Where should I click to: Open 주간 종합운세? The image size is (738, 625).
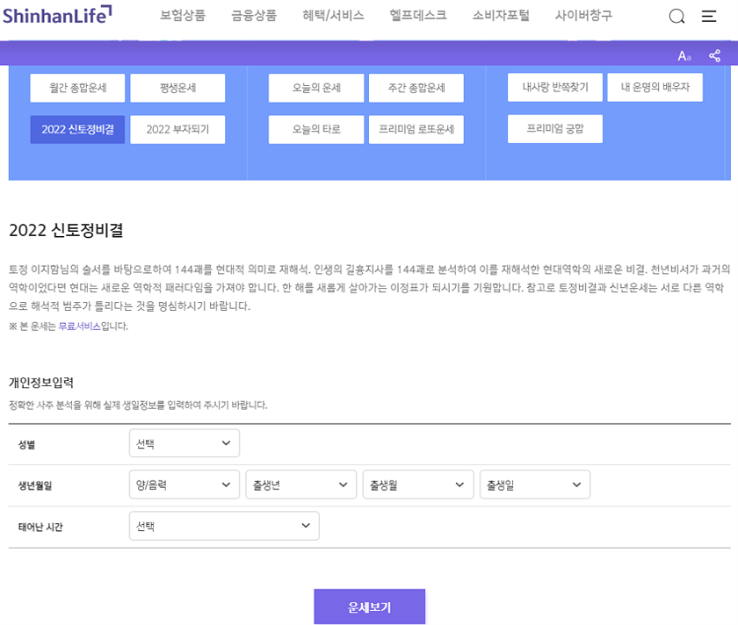click(x=416, y=88)
